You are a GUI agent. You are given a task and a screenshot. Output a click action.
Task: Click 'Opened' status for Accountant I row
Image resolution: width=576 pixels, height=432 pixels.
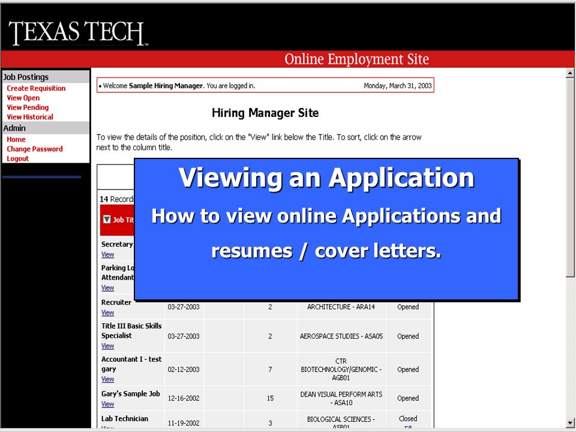pos(408,369)
